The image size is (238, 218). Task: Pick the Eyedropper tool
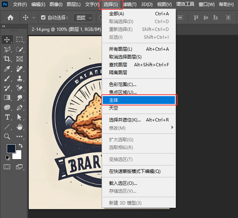pos(7,69)
